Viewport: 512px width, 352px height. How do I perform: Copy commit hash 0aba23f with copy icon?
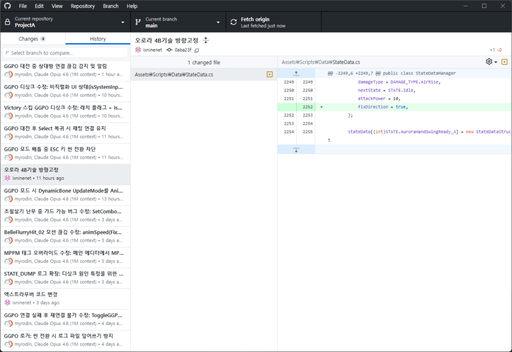(x=197, y=50)
